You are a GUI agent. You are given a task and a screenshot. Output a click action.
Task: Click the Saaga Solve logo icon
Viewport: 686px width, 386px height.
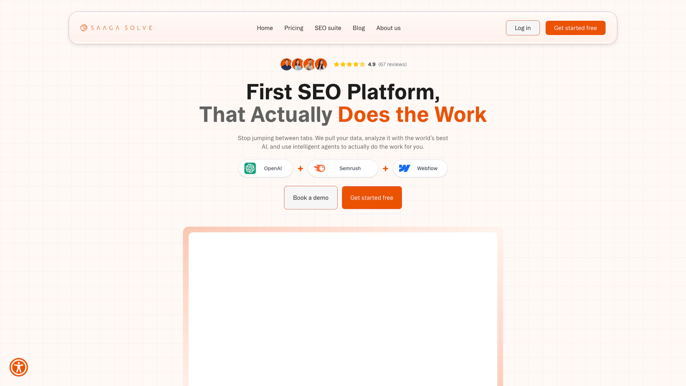(84, 28)
